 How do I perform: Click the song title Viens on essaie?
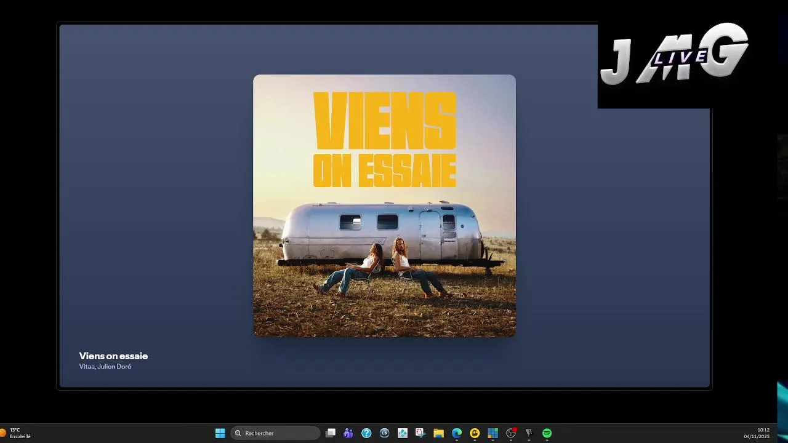click(x=113, y=356)
